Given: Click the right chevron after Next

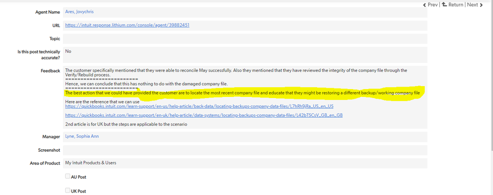Looking at the screenshot, I should tap(481, 5).
